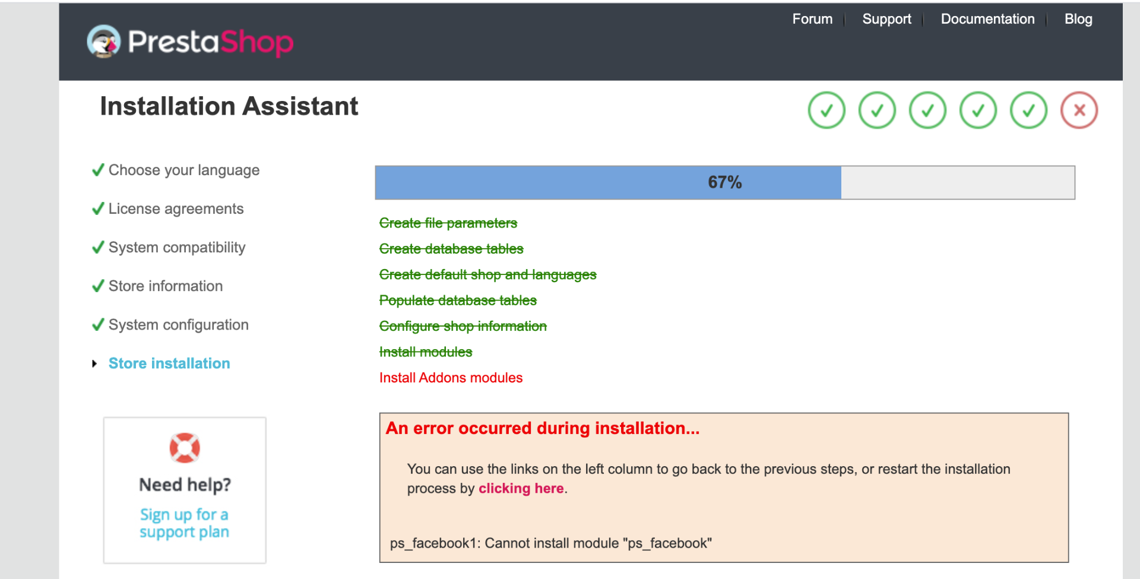Restart installation via clicking here link

point(521,489)
